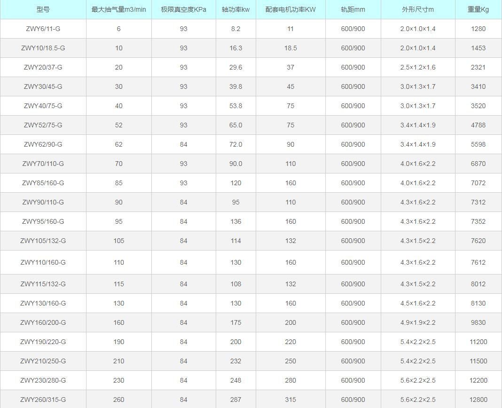Click the 极限真空度KPa column header
Image resolution: width=502 pixels, height=408 pixels.
click(x=183, y=9)
